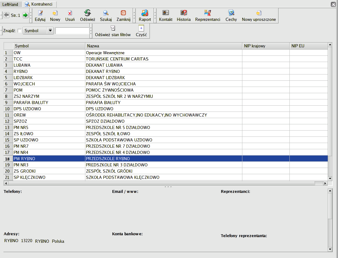This screenshot has width=338, height=258.
Task: Select the DPS UZDOWO symbol cell
Action: click(49, 109)
